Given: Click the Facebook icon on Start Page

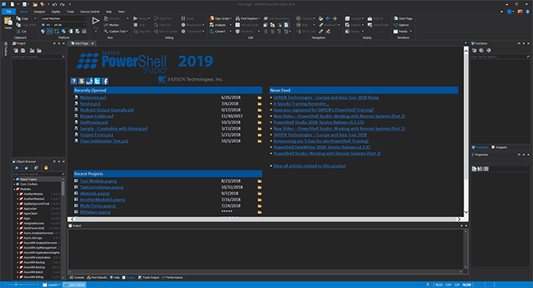Looking at the screenshot, I should pyautogui.click(x=105, y=81).
